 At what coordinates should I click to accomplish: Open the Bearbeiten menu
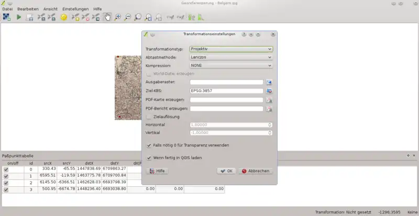28,9
